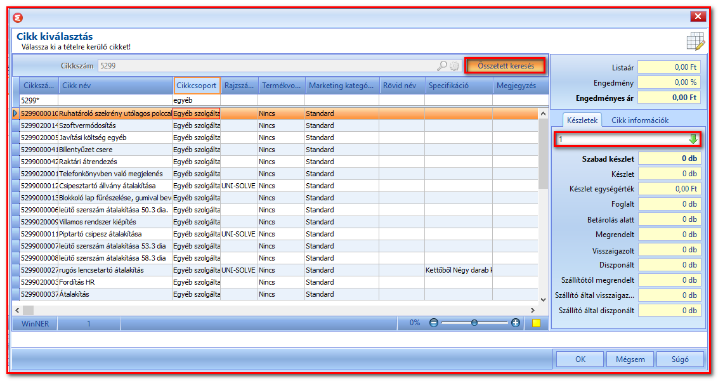This screenshot has height=381, width=718.
Task: Click the red application logo icon
Action: (18, 18)
